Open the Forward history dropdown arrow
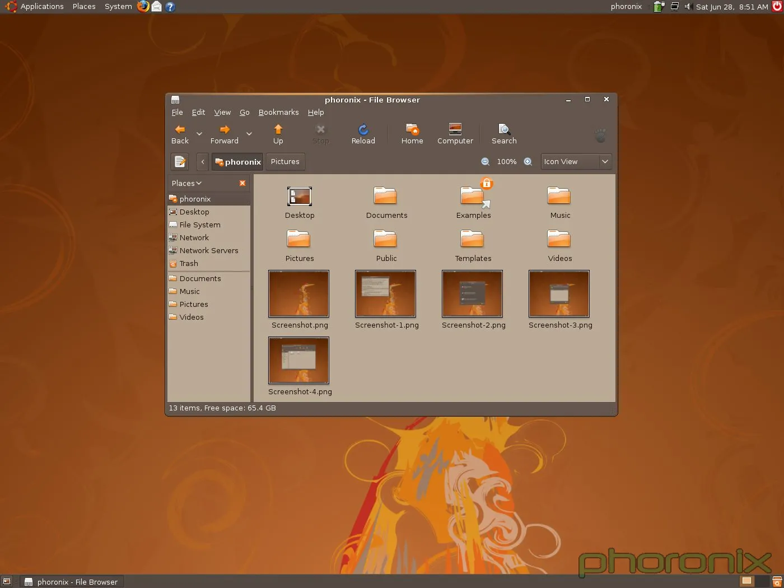 tap(249, 134)
